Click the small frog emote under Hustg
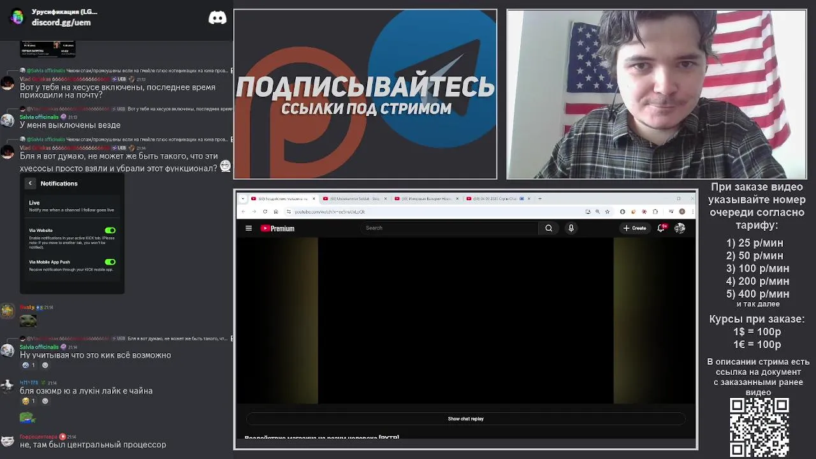The width and height of the screenshot is (816, 459). tap(28, 321)
